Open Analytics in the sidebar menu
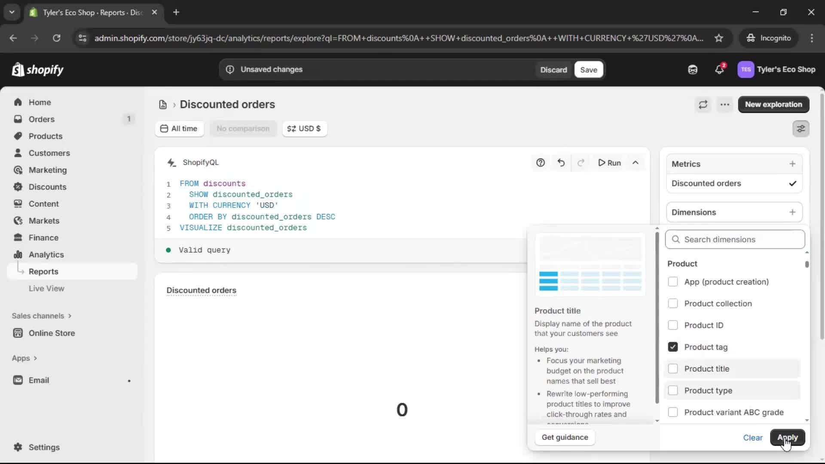The image size is (825, 464). 46,254
